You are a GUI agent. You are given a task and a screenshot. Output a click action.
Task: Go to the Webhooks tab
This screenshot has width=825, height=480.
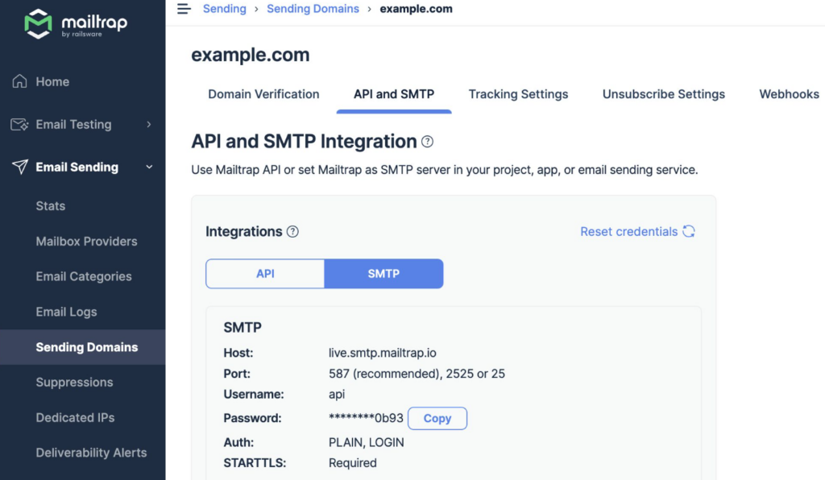click(789, 94)
